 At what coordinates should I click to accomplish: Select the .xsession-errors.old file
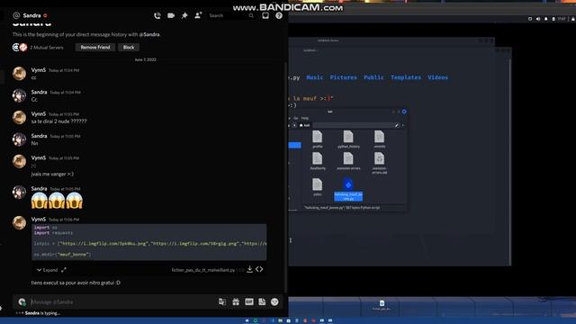tap(379, 164)
